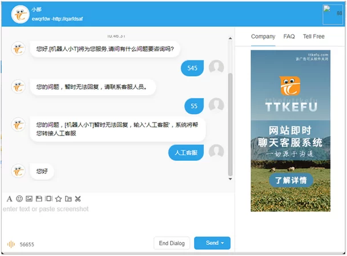Viewport: 347px width, 256px height.
Task: Click the 55 message bubble
Action: pos(194,106)
